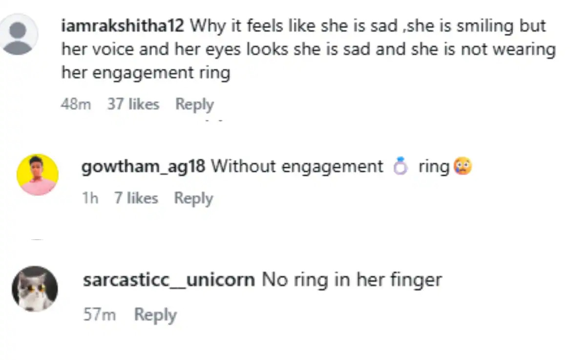This screenshot has width=586, height=360.
Task: Visit the gowtham_ag18 username link
Action: pyautogui.click(x=143, y=167)
